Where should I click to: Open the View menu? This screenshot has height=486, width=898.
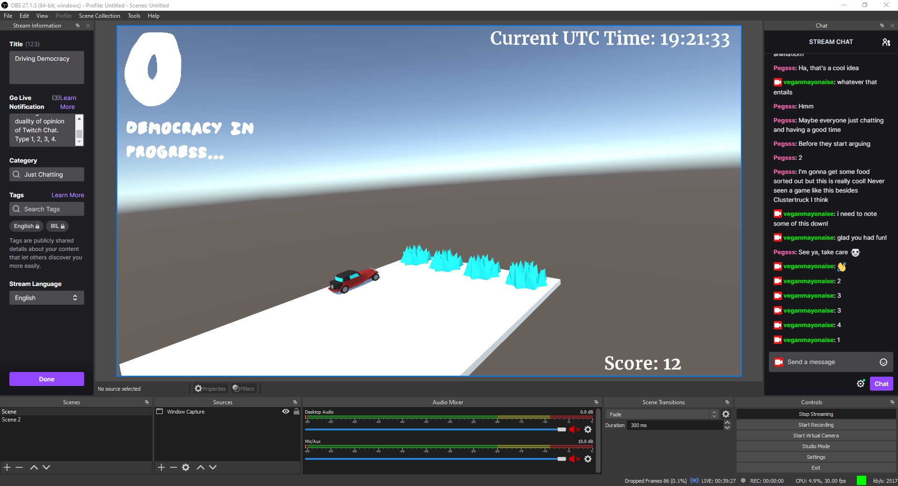tap(42, 16)
